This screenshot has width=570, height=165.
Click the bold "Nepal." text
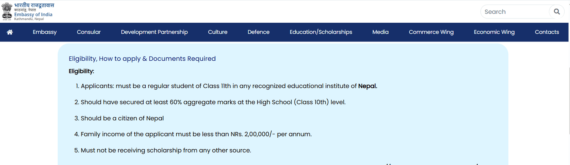[368, 86]
